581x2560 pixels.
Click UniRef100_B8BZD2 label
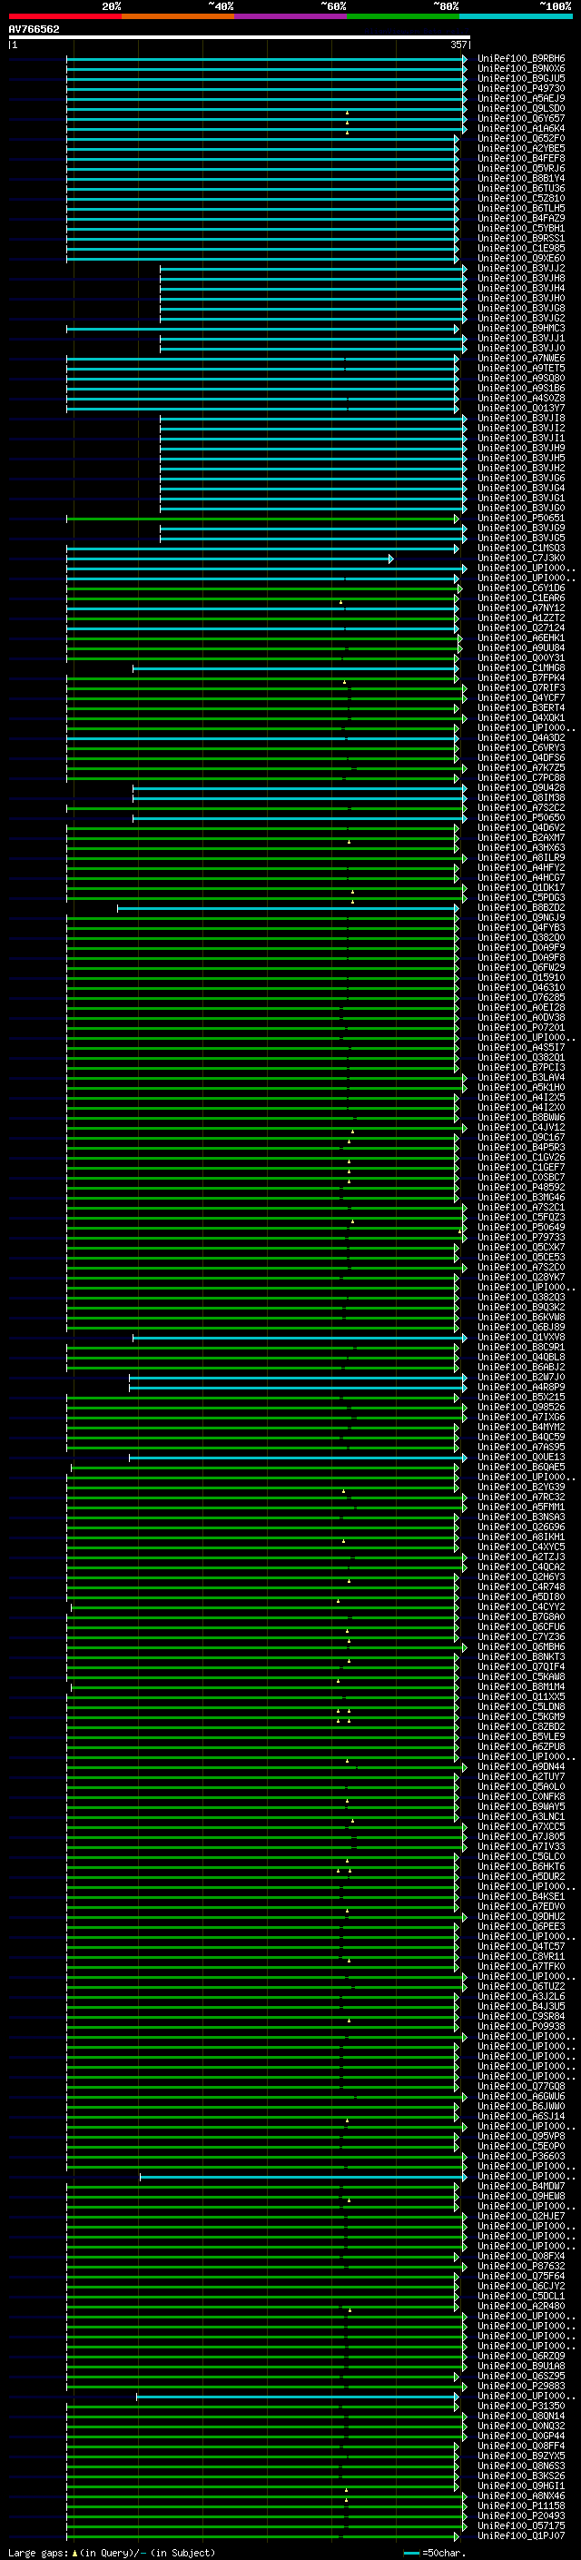tap(521, 907)
